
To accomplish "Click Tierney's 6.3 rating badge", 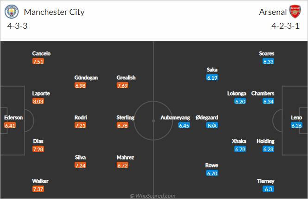I will pos(269,189).
